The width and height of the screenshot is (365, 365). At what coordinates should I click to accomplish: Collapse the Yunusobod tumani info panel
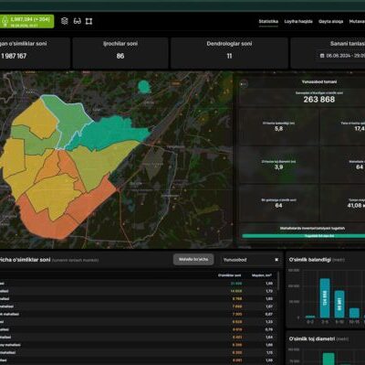pos(244,84)
